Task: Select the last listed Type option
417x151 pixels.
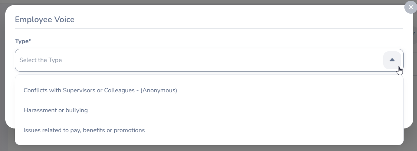Action: tap(84, 130)
